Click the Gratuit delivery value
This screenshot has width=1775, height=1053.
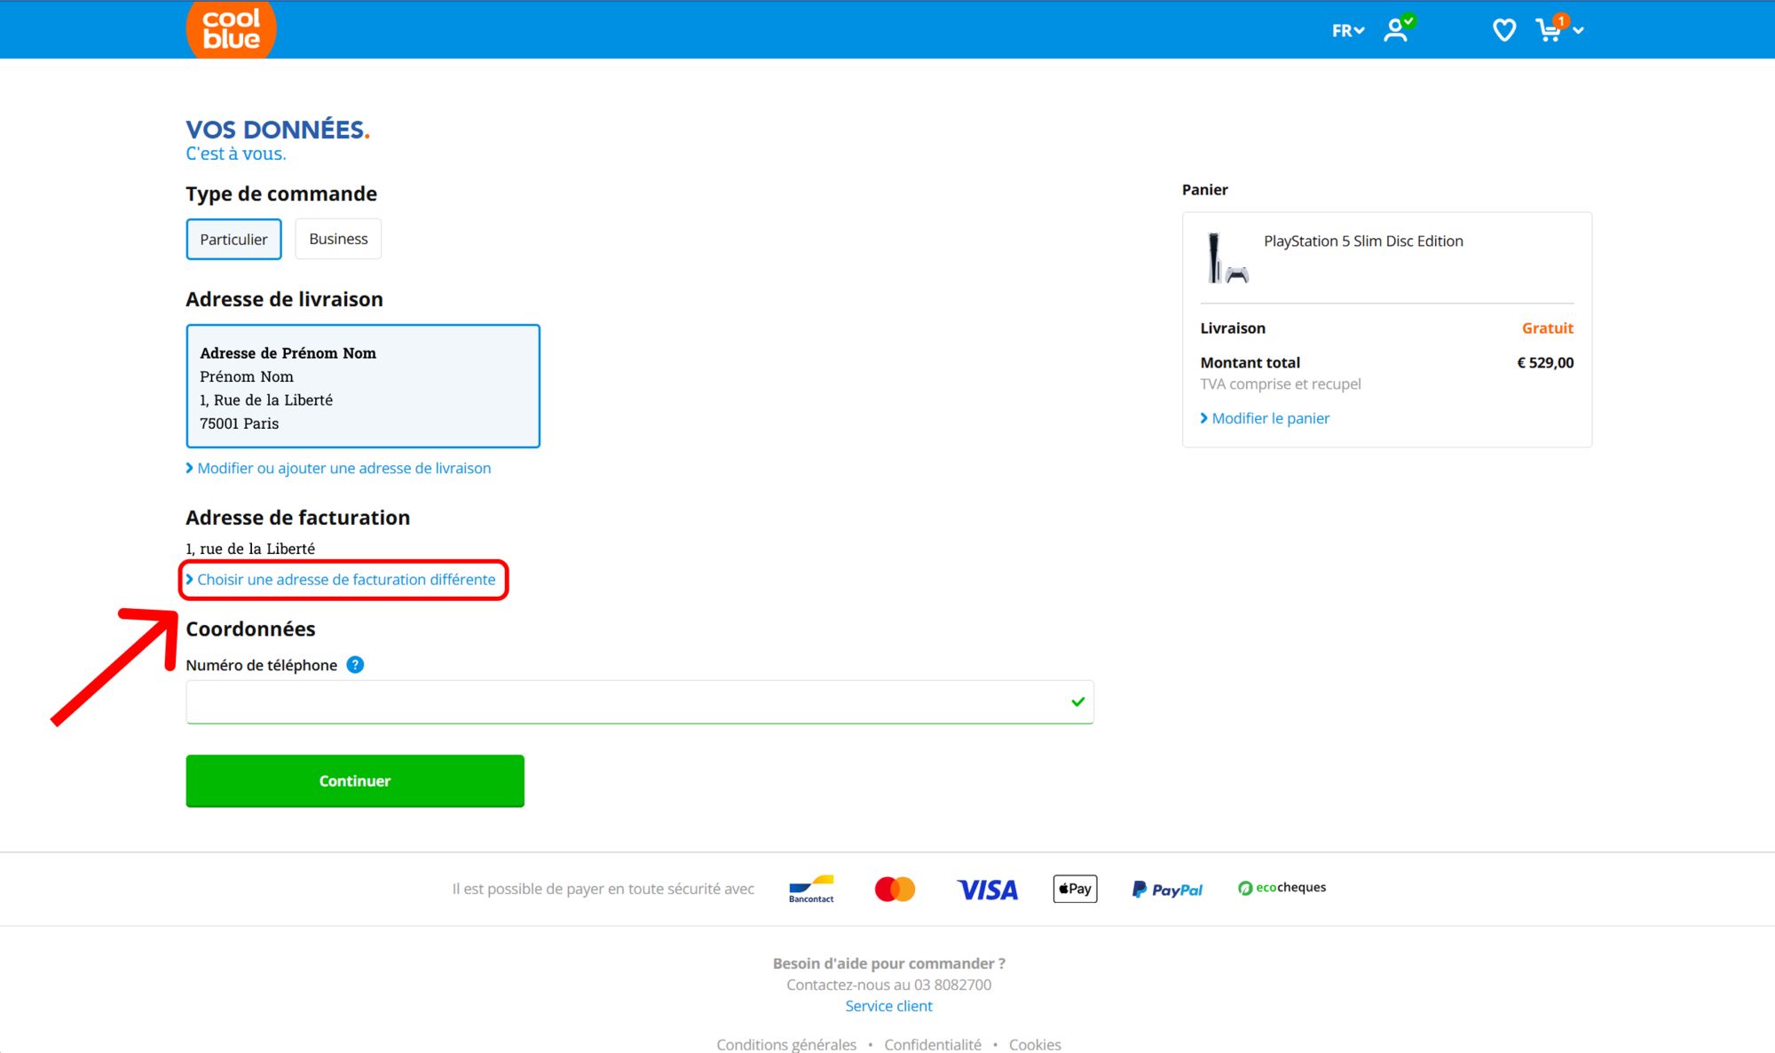1548,328
